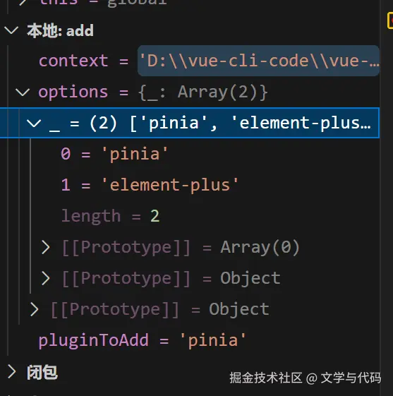Click the yellow breakpoint marker in editor gutter
This screenshot has height=396, width=393.
click(x=390, y=20)
